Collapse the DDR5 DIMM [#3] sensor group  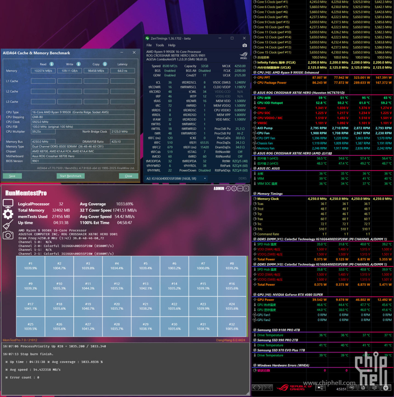254,264
